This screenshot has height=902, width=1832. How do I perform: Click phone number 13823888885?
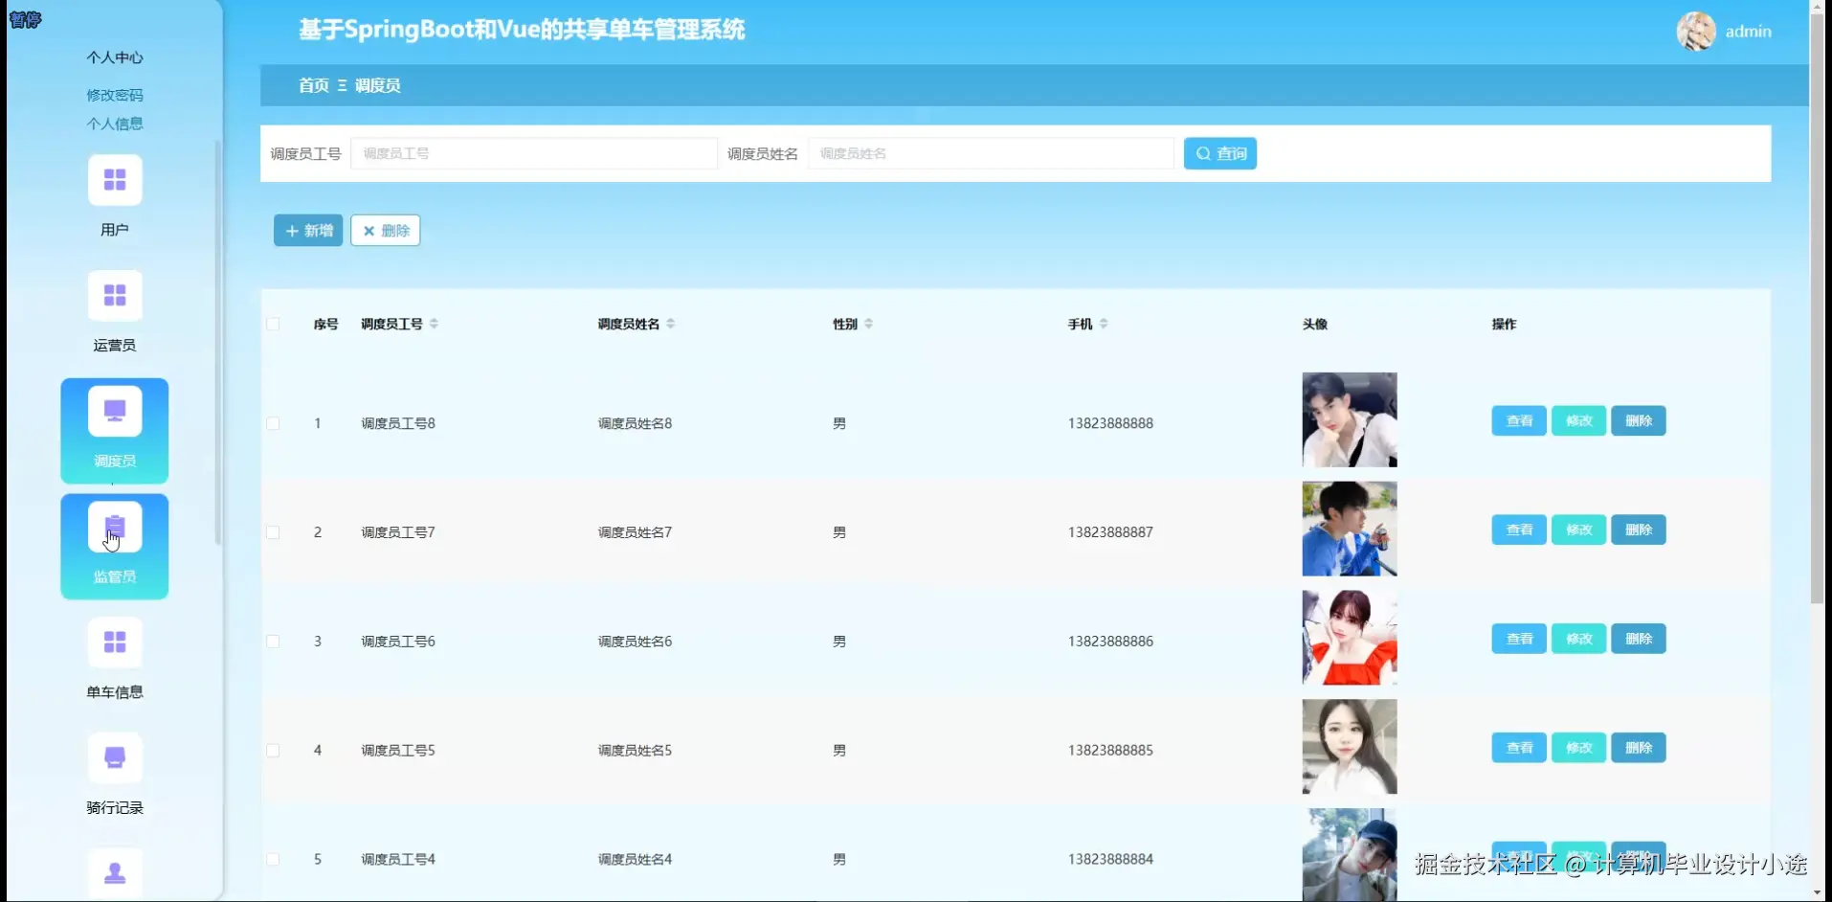click(x=1110, y=751)
